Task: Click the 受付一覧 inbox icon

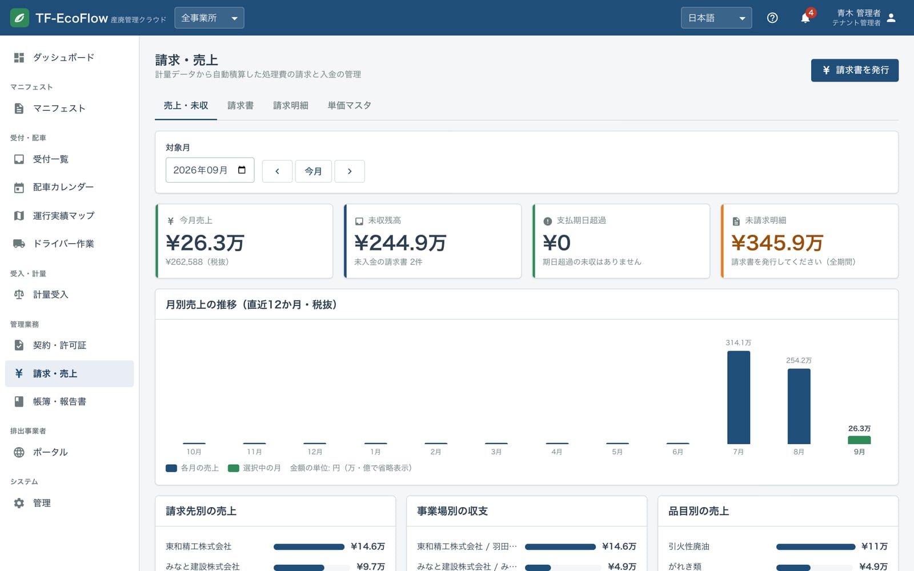Action: click(x=19, y=159)
